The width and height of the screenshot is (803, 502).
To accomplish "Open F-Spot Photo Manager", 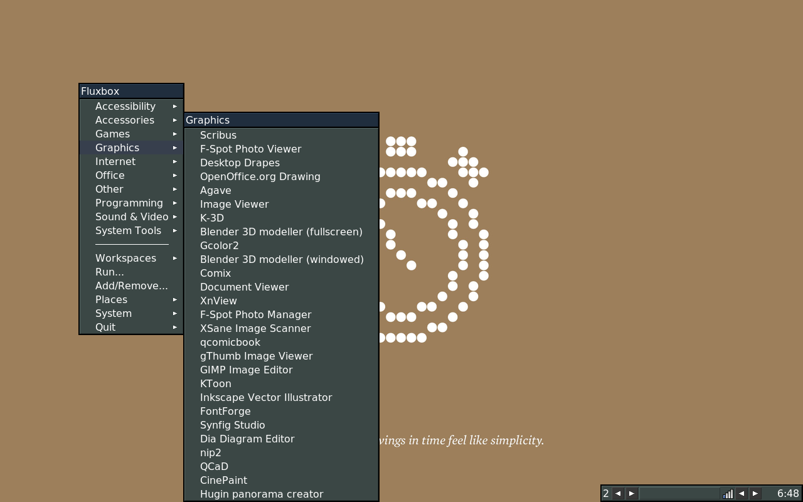I will 281,314.
